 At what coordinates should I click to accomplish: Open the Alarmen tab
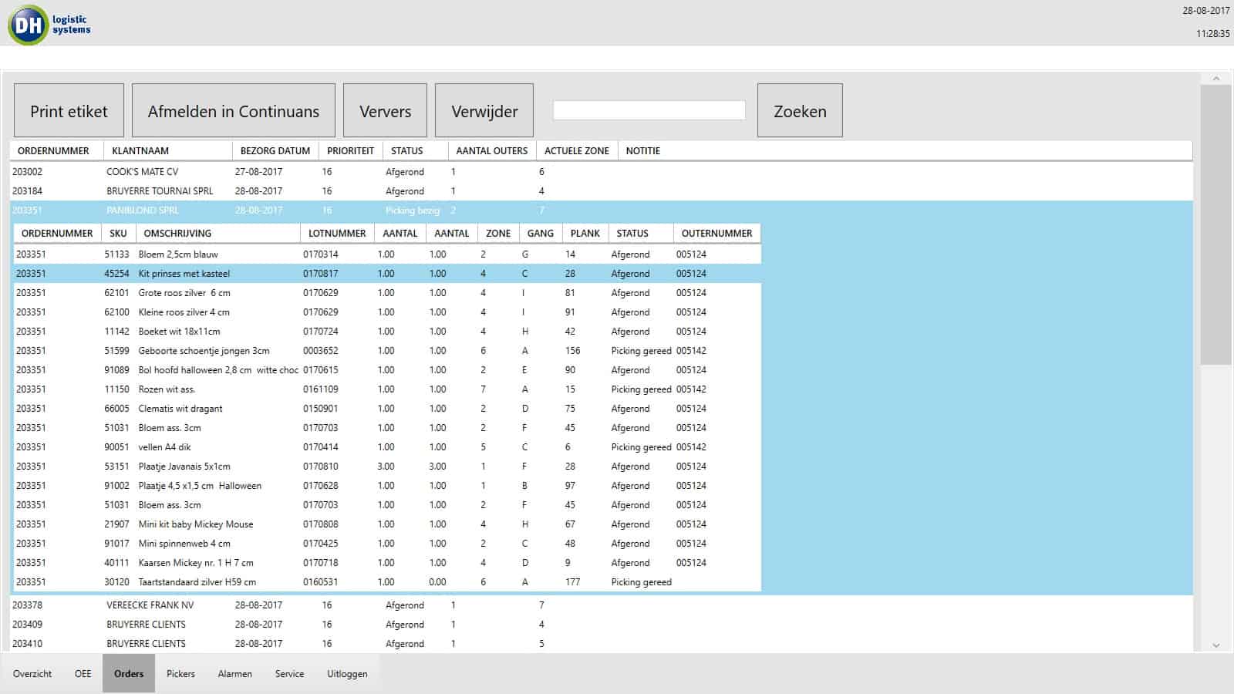(234, 673)
